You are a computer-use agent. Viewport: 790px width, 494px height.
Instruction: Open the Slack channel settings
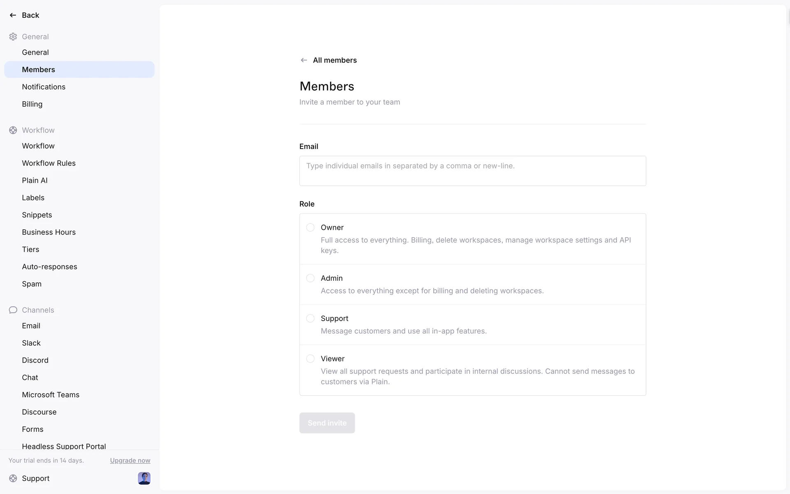[x=31, y=343]
